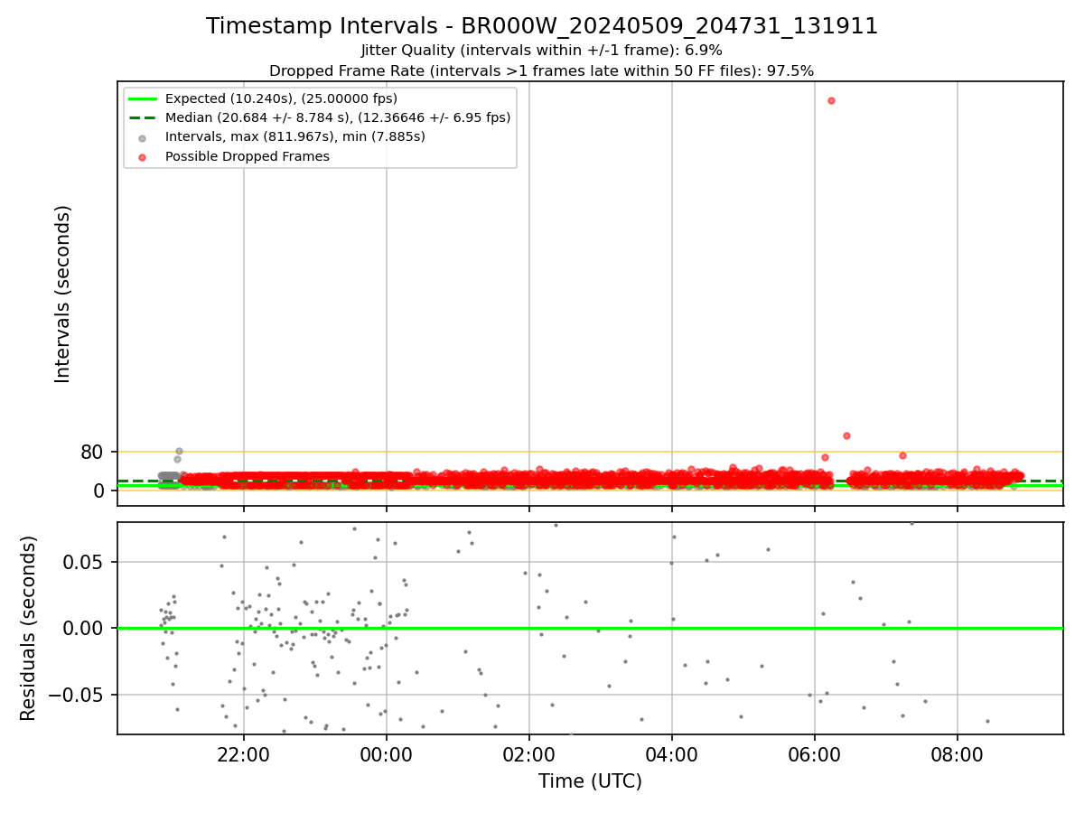Click the 22:00 time tick label
1084x813 pixels.
click(x=244, y=754)
